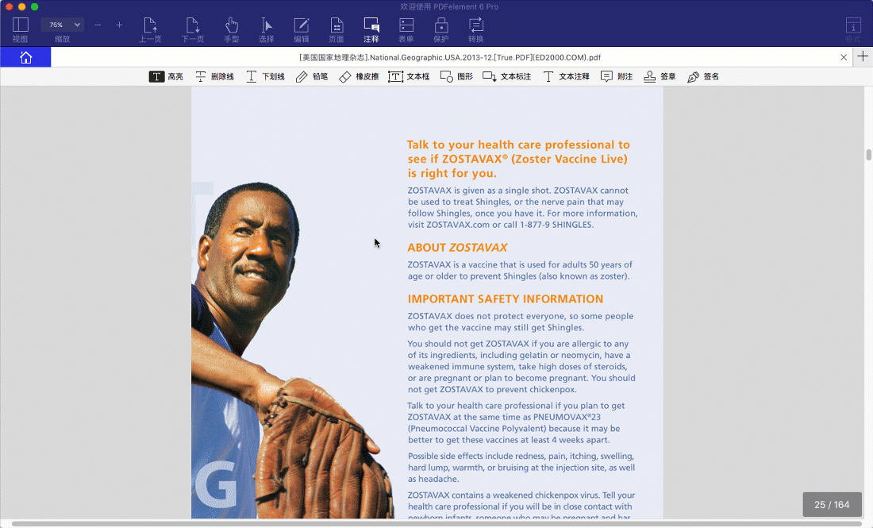Open the 注释 annotation tab
The image size is (873, 528).
pos(371,29)
